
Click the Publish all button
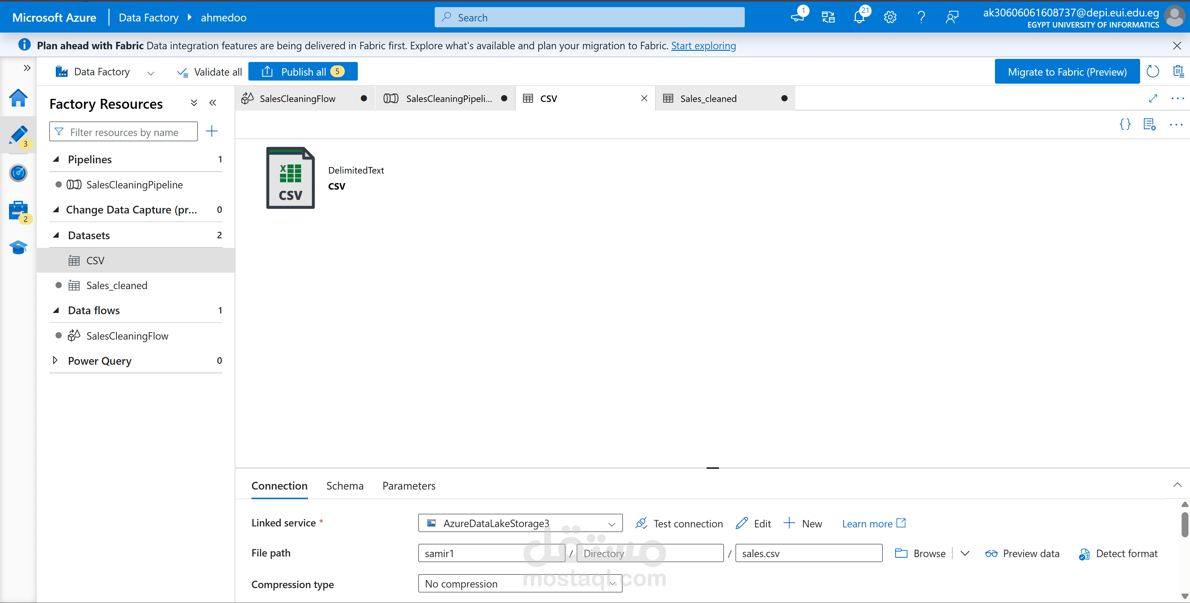pyautogui.click(x=303, y=72)
